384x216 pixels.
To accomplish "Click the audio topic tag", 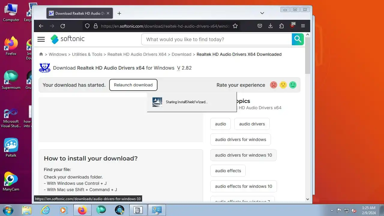I will (220, 124).
